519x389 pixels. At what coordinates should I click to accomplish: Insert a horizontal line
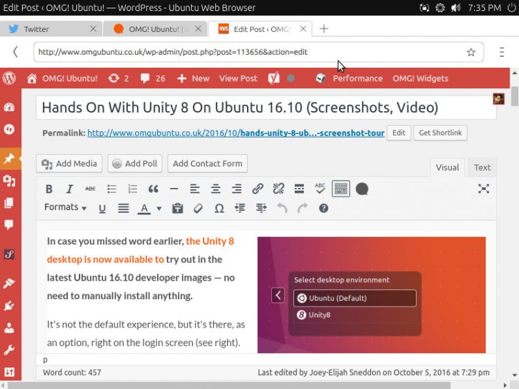[x=174, y=189]
